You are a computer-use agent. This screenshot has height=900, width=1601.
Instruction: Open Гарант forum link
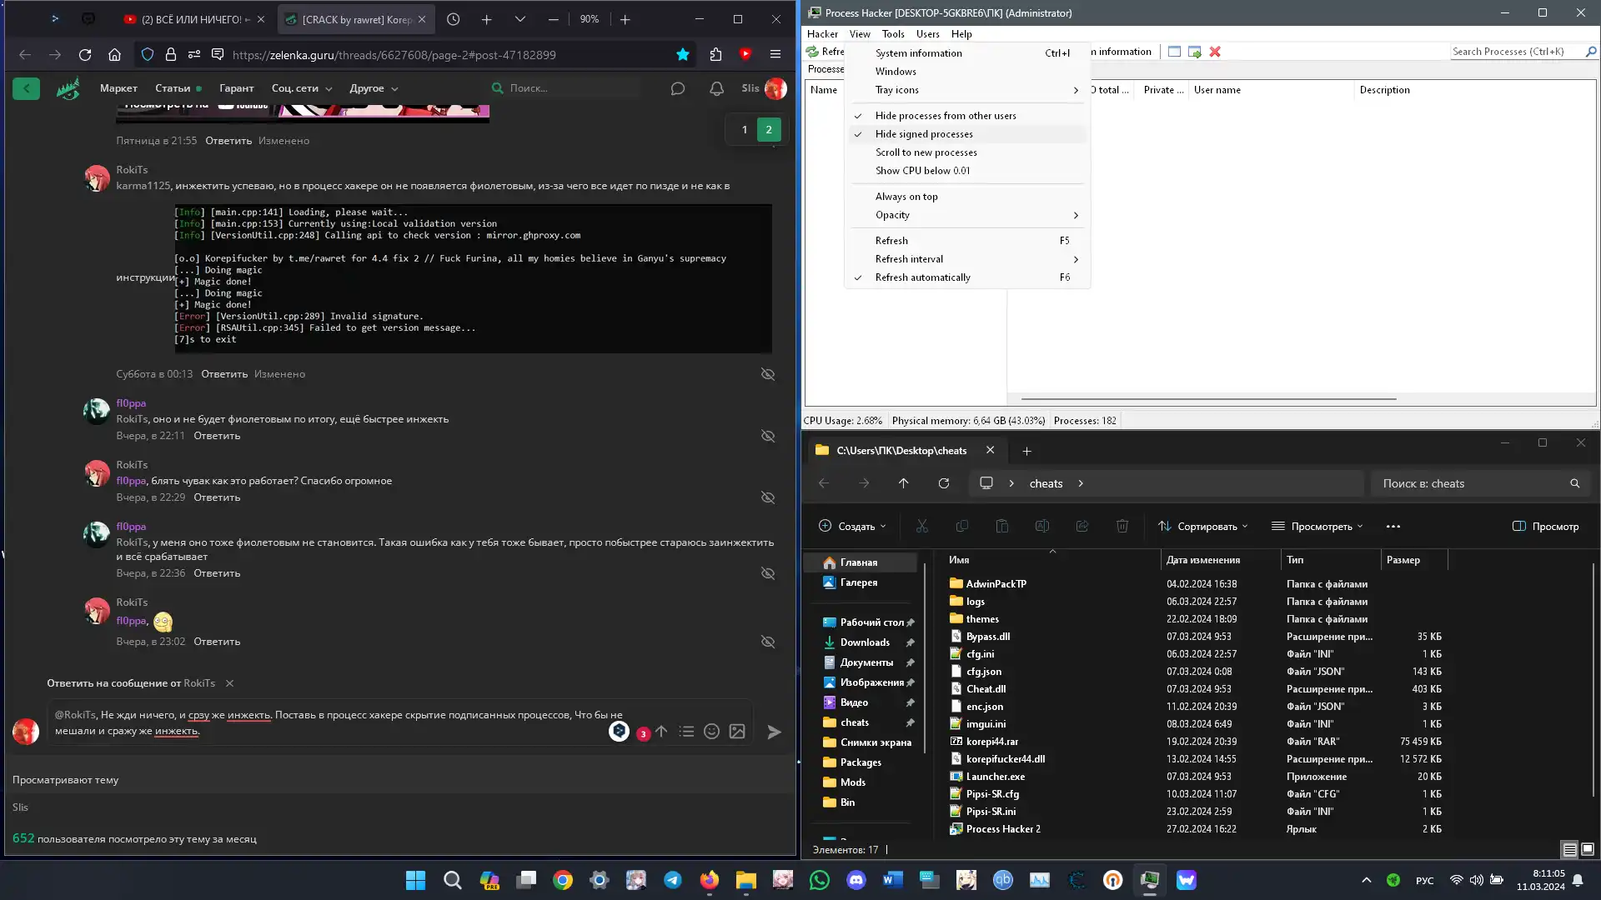[236, 88]
